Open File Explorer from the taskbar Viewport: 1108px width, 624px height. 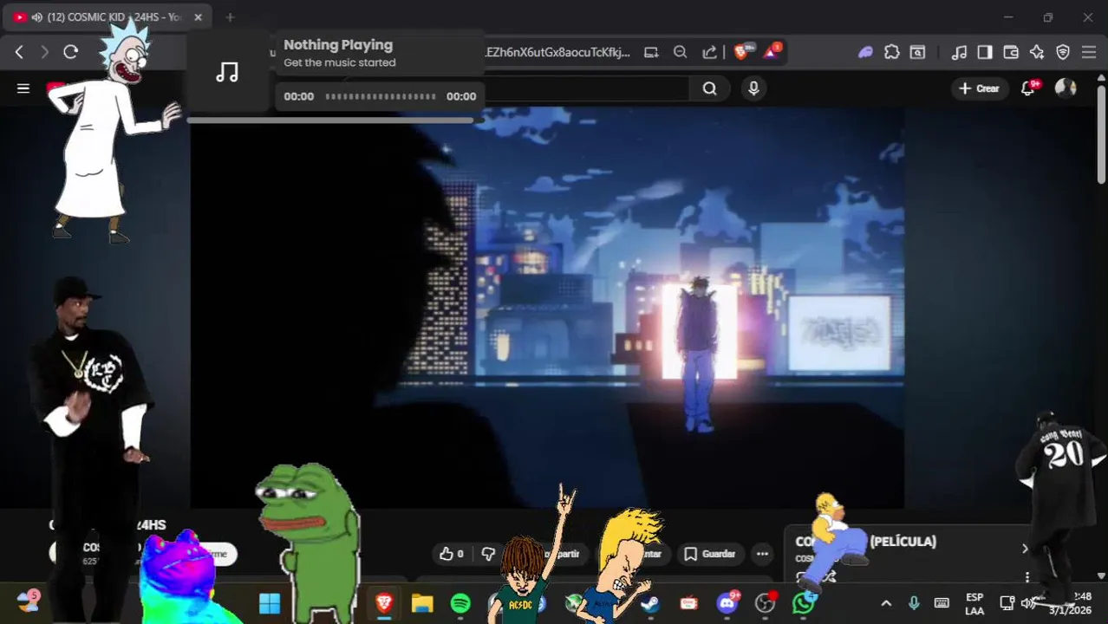point(422,603)
